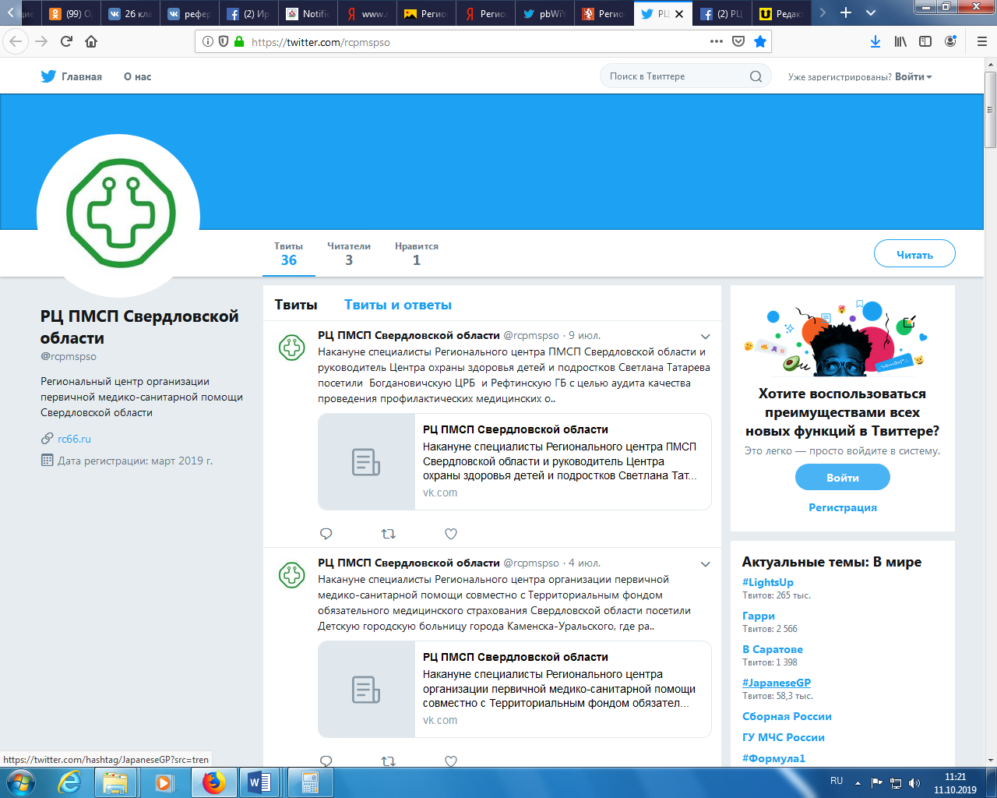Image resolution: width=997 pixels, height=798 pixels.
Task: Open the Твиты 36 count tab
Action: pos(289,253)
